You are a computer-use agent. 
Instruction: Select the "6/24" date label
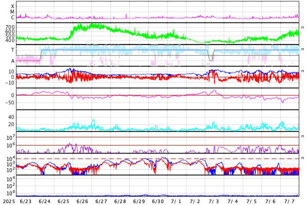[x=45, y=202]
